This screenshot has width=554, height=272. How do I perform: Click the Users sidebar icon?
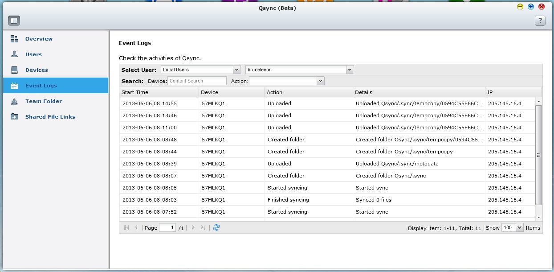[14, 54]
